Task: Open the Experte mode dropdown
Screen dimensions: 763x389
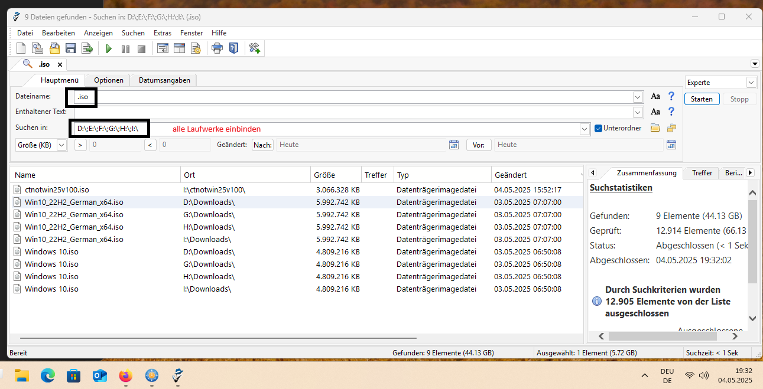Action: point(751,83)
